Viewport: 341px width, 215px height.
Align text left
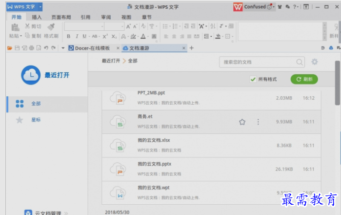[x=166, y=36]
